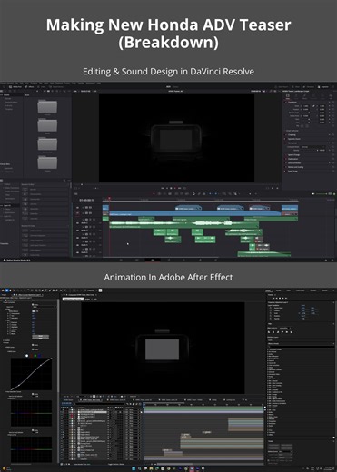Open the Composite Mode dropdown in Inspector
The height and width of the screenshot is (472, 337).
pos(313,147)
